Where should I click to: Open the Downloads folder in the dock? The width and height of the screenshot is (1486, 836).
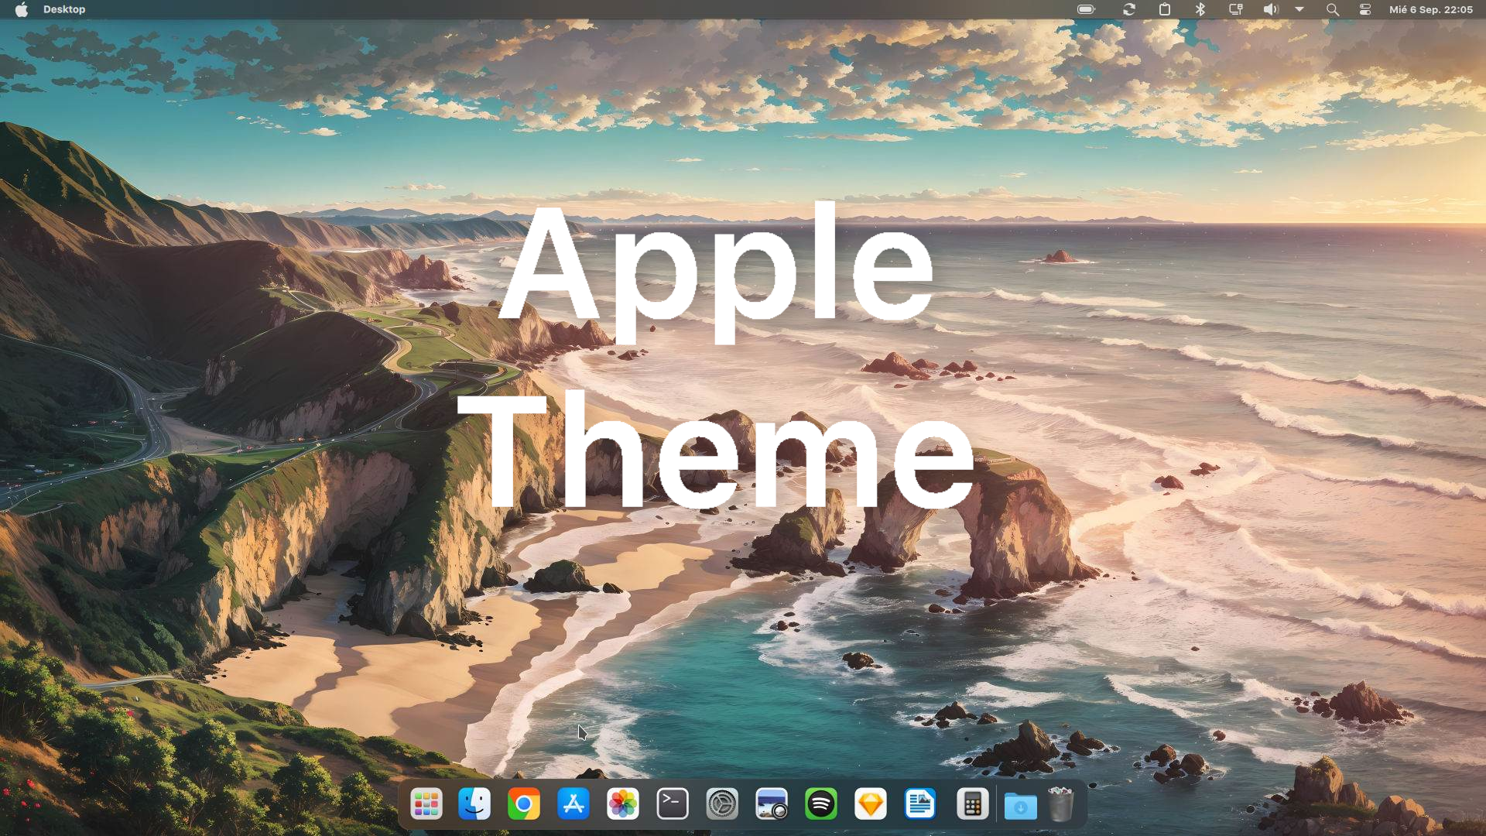point(1021,805)
